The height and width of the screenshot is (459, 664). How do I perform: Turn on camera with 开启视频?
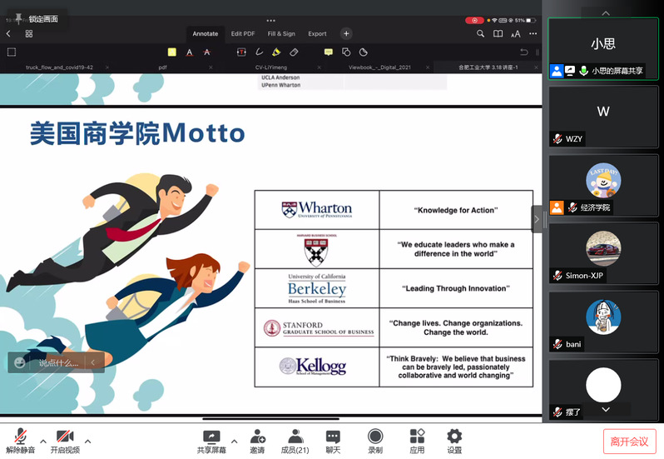[65, 442]
